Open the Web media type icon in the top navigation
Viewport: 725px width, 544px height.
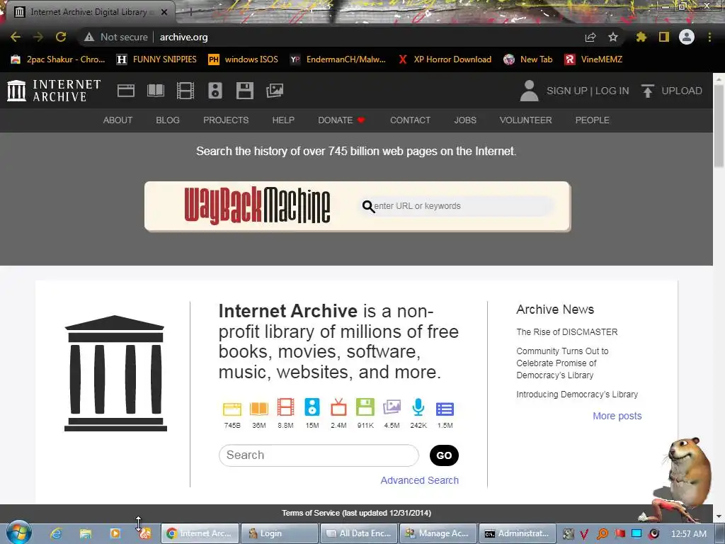pyautogui.click(x=126, y=91)
